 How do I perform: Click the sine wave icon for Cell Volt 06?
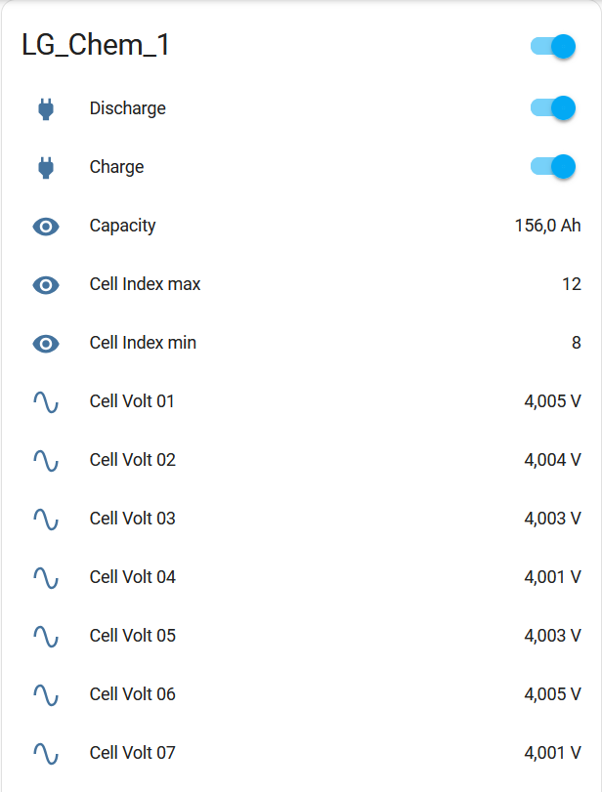point(46,694)
